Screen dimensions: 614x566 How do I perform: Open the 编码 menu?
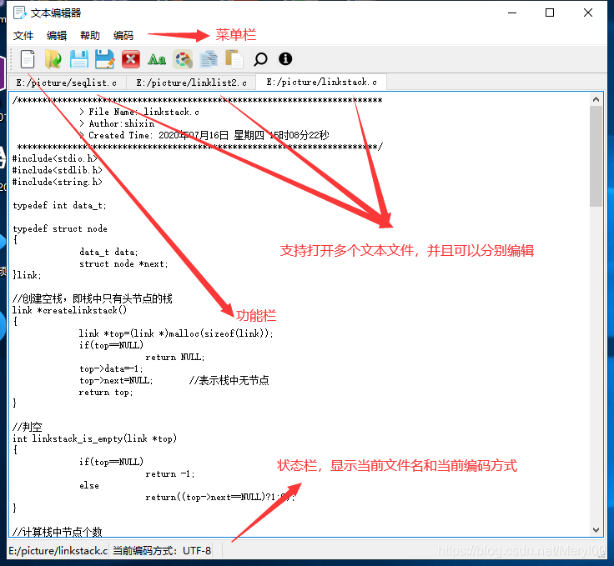(x=123, y=36)
